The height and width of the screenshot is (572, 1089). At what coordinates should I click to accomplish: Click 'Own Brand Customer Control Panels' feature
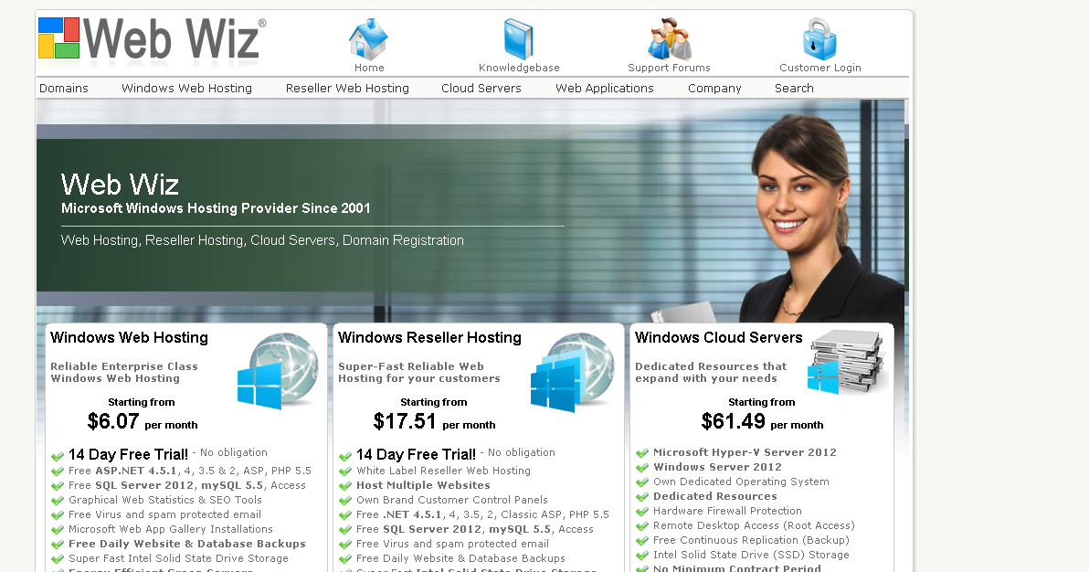click(x=452, y=500)
